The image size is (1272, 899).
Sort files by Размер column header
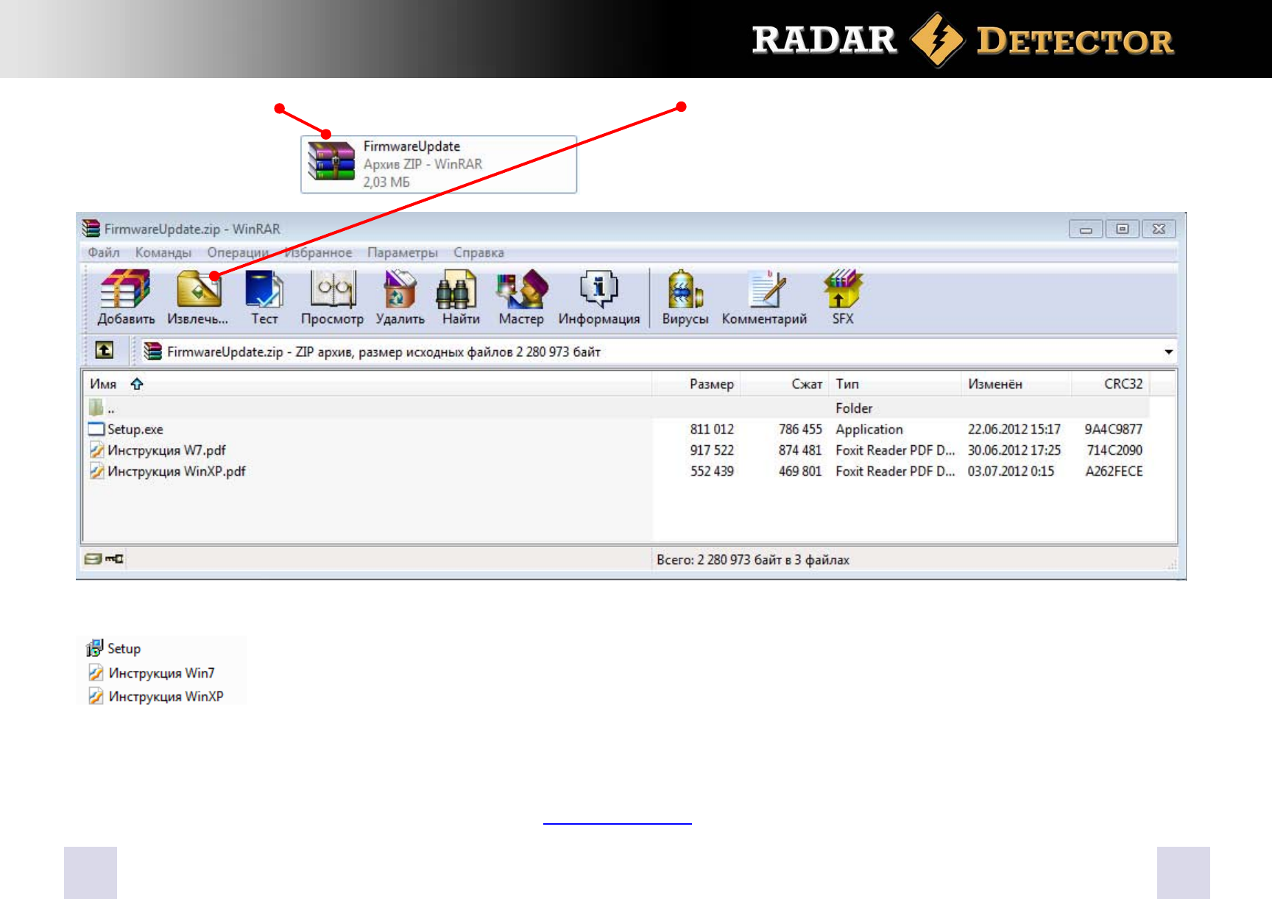tap(710, 384)
